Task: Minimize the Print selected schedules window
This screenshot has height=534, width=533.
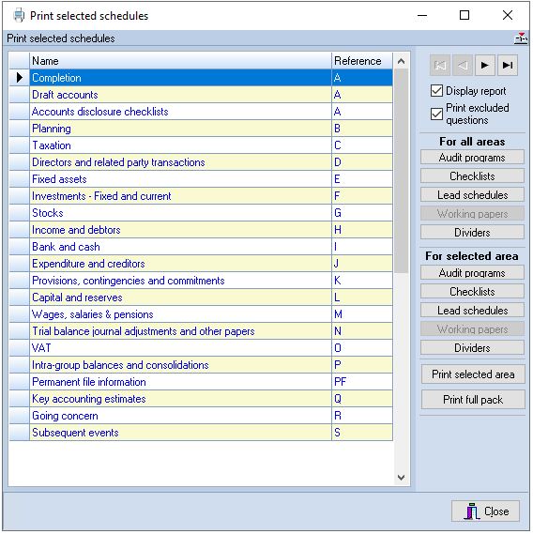Action: pos(422,15)
